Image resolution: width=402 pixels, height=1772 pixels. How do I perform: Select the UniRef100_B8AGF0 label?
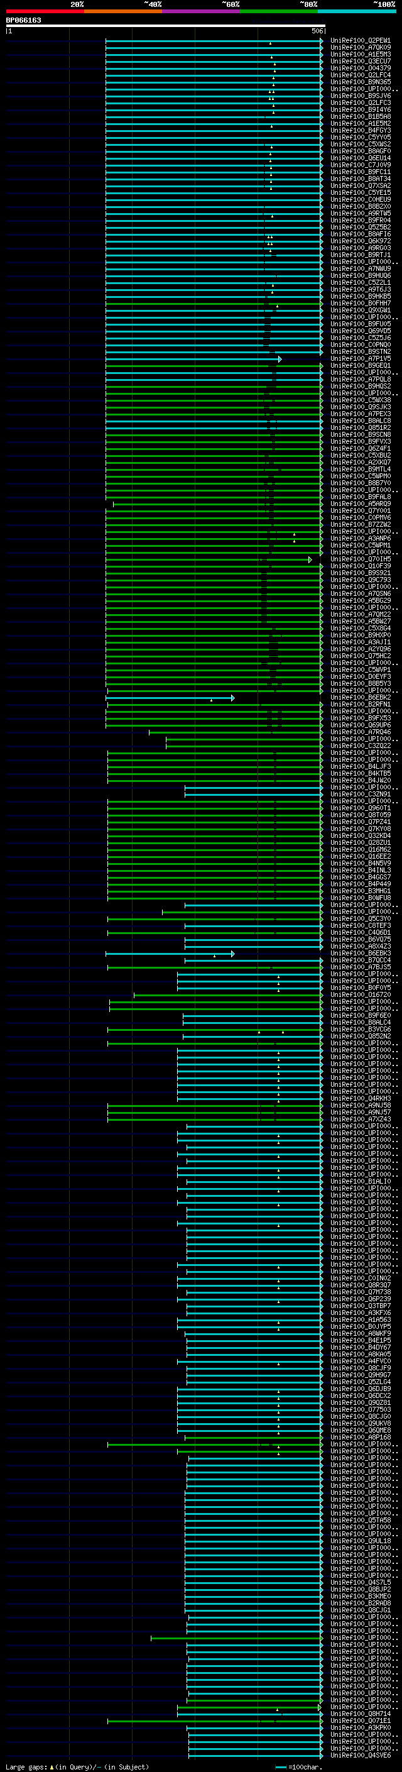(360, 151)
